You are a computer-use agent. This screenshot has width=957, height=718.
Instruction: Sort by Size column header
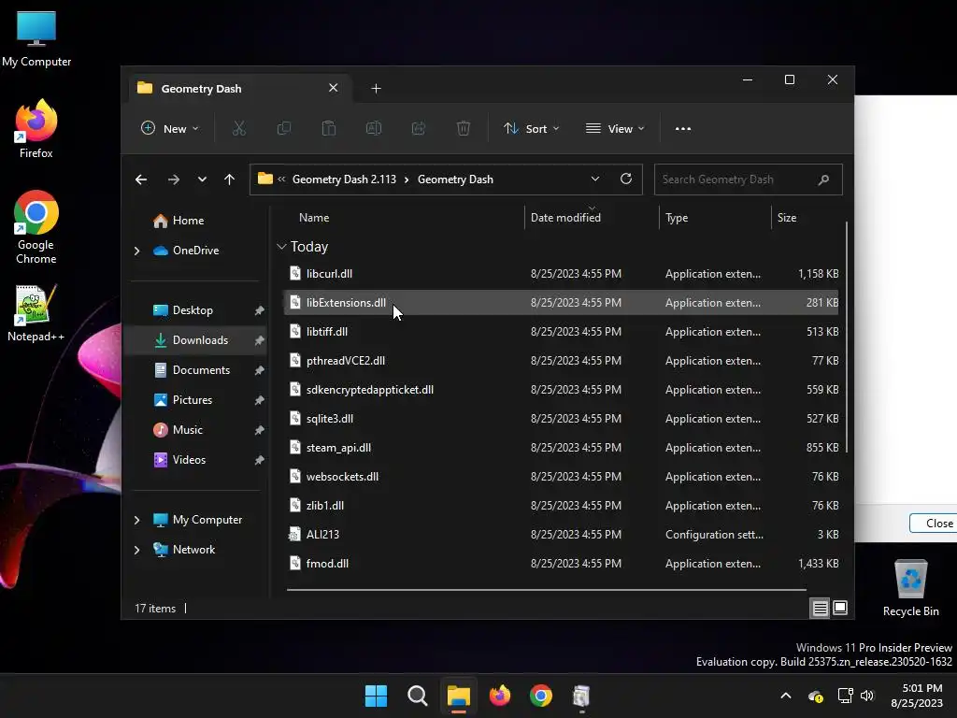tap(787, 218)
